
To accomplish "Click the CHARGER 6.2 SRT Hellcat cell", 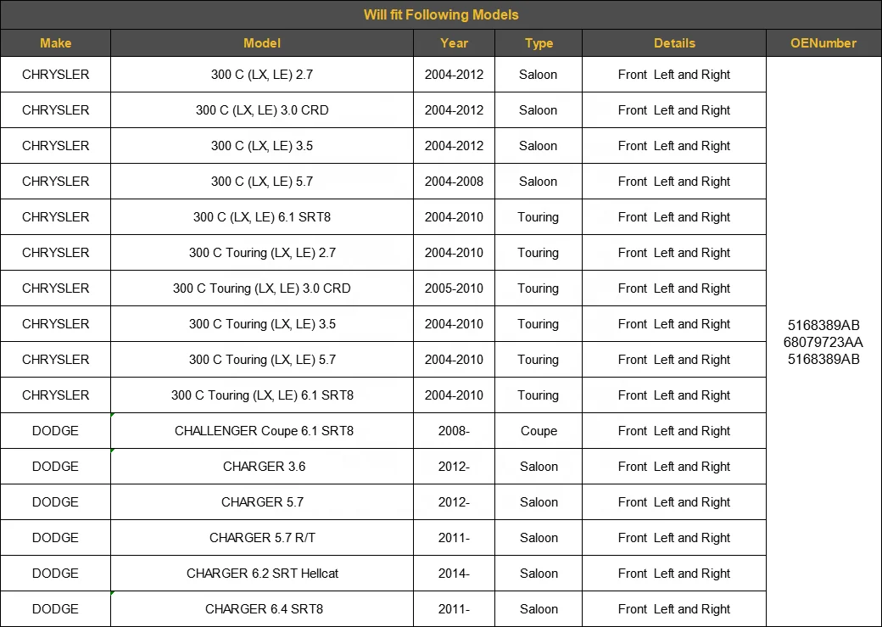I will tap(262, 574).
